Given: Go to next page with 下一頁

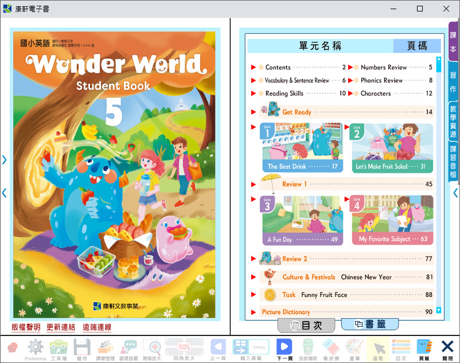Looking at the screenshot, I should point(284,348).
